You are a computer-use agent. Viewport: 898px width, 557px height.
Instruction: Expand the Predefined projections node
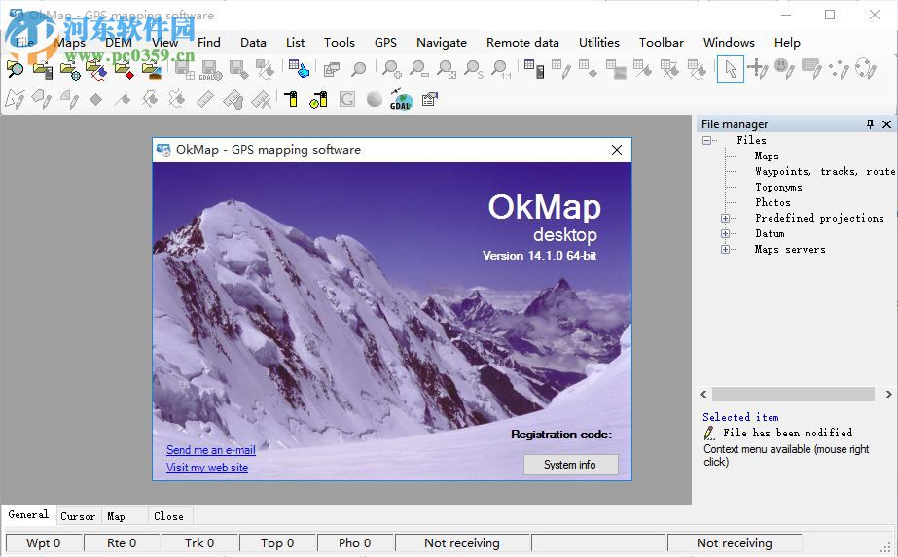(725, 218)
